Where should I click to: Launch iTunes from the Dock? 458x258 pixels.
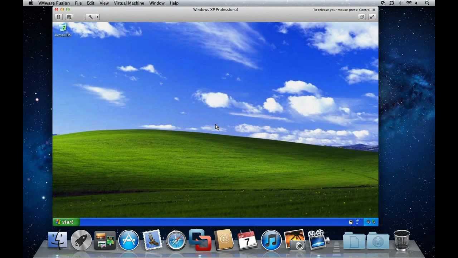point(271,240)
